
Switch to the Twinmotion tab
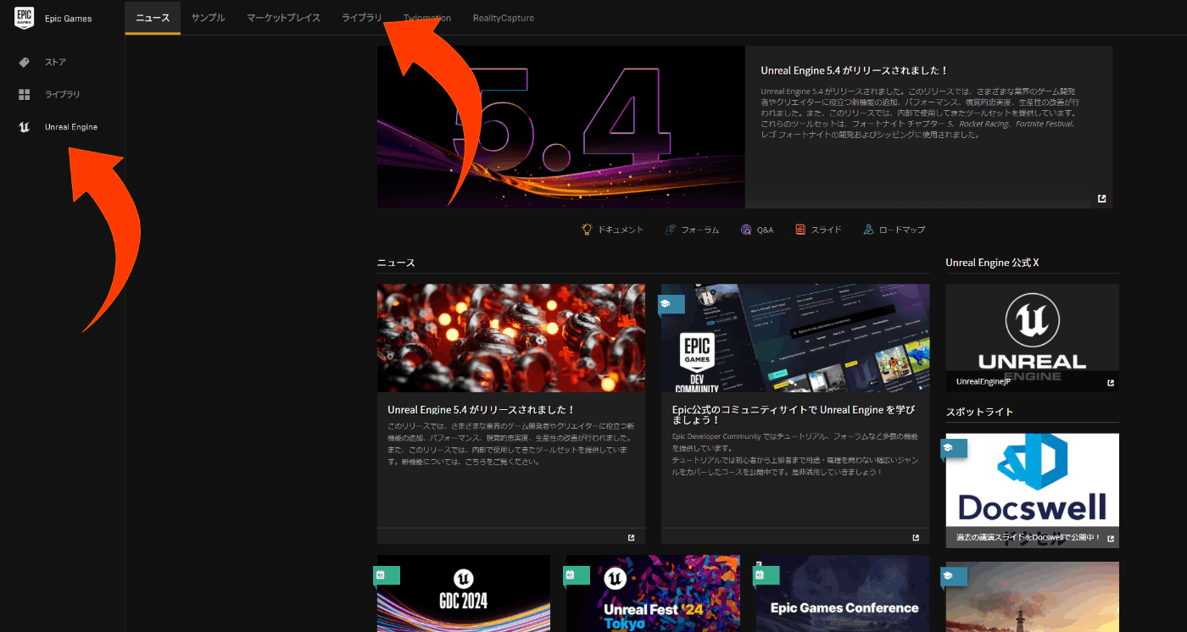click(427, 18)
